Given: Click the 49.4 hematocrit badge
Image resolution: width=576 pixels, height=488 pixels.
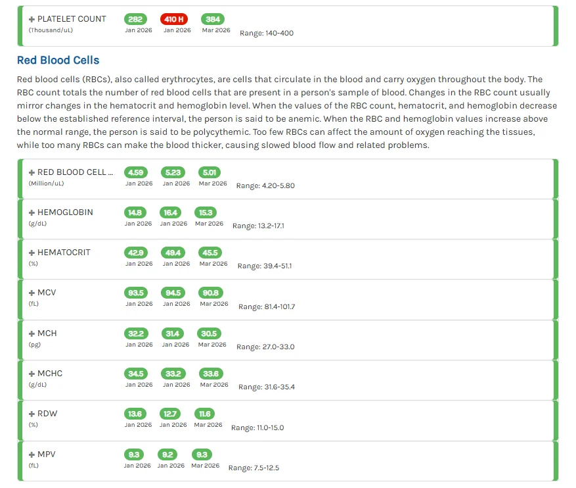Looking at the screenshot, I should 173,253.
